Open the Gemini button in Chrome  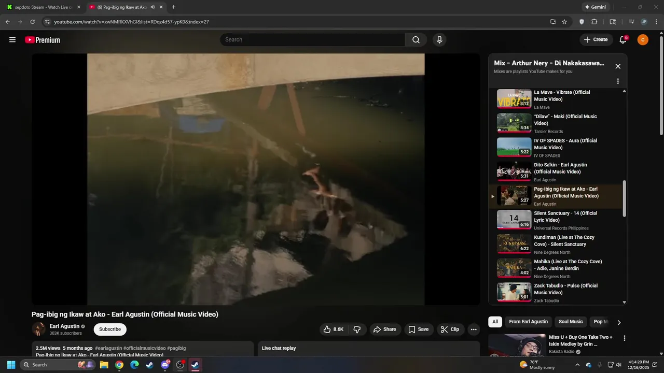(x=596, y=7)
